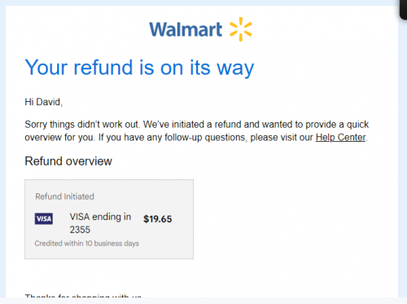Click the "Refund overview" section heading
Screen dimensions: 407x304
pyautogui.click(x=68, y=161)
